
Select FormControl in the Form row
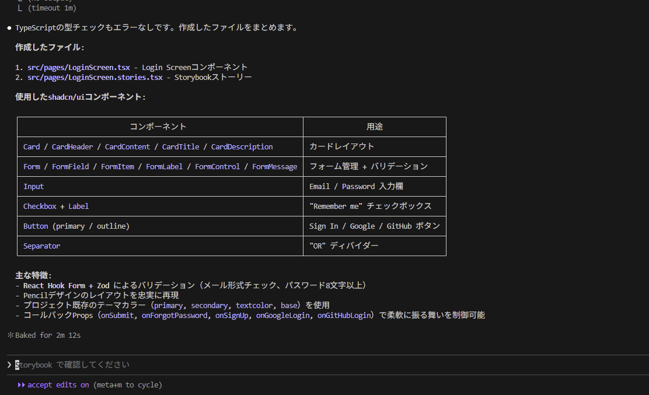[x=217, y=167]
